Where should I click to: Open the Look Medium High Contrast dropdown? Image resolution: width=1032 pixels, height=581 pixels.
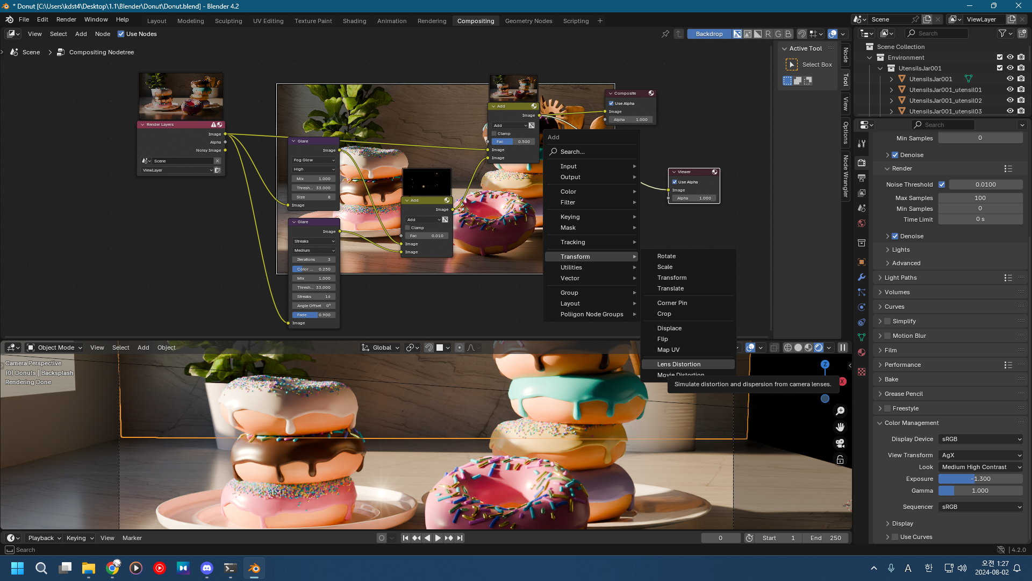(980, 467)
